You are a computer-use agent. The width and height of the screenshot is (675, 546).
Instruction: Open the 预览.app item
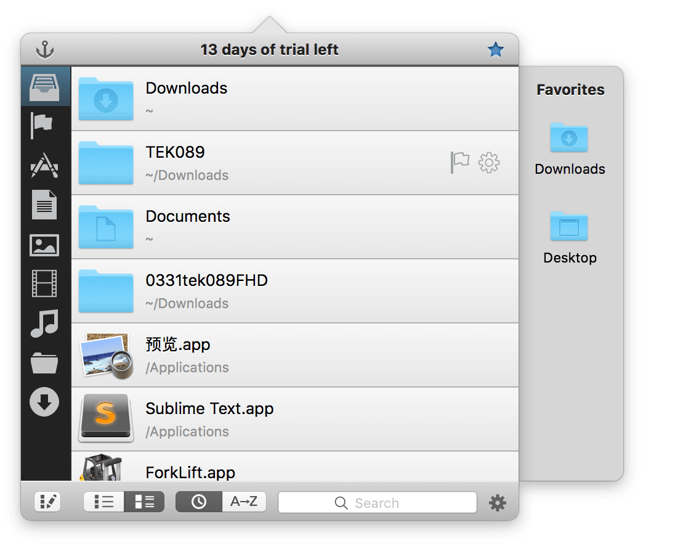tap(295, 355)
